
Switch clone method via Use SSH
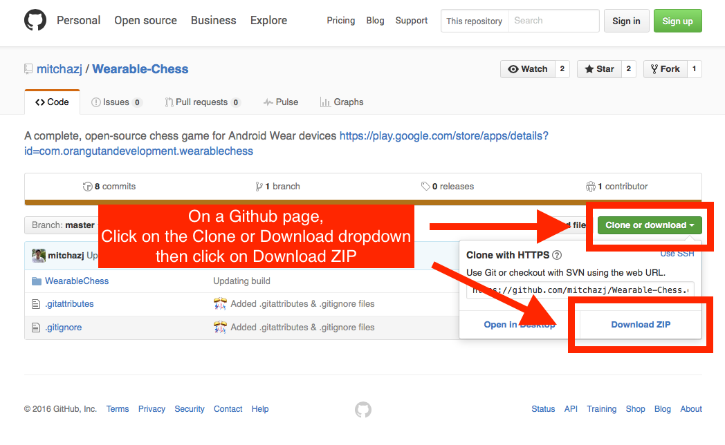pos(677,254)
